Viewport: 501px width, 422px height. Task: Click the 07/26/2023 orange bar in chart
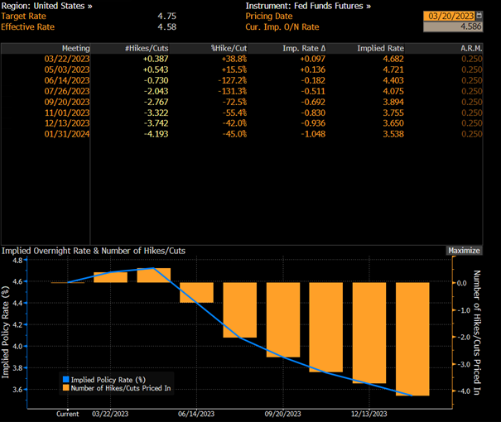click(239, 310)
